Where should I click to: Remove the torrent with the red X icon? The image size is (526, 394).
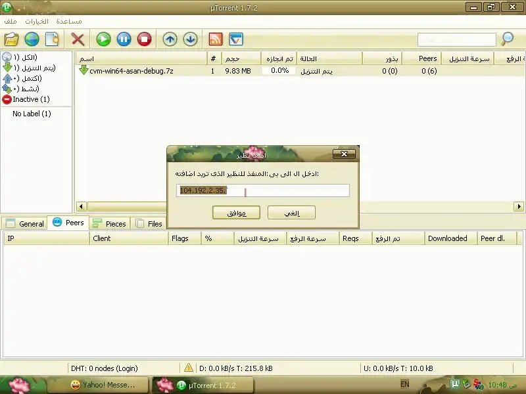[78, 39]
